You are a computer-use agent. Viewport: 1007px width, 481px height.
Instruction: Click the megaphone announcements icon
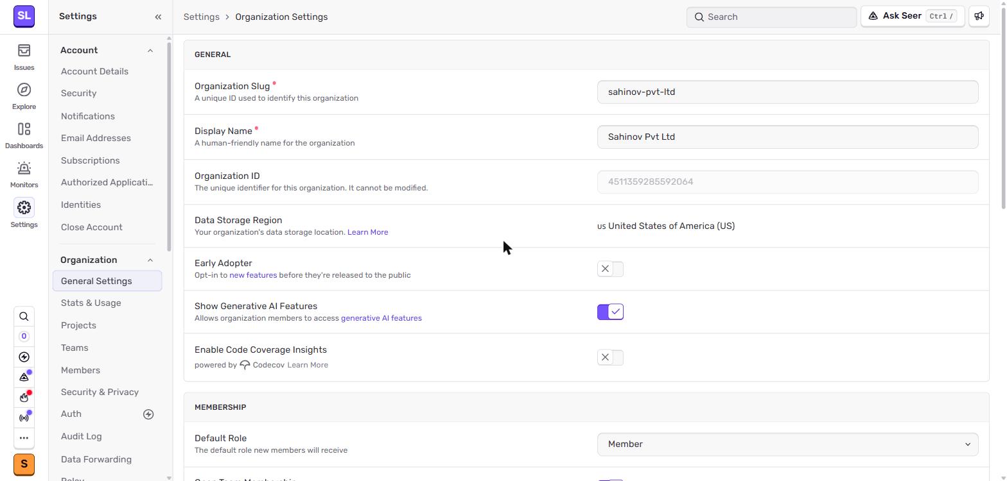tap(979, 16)
